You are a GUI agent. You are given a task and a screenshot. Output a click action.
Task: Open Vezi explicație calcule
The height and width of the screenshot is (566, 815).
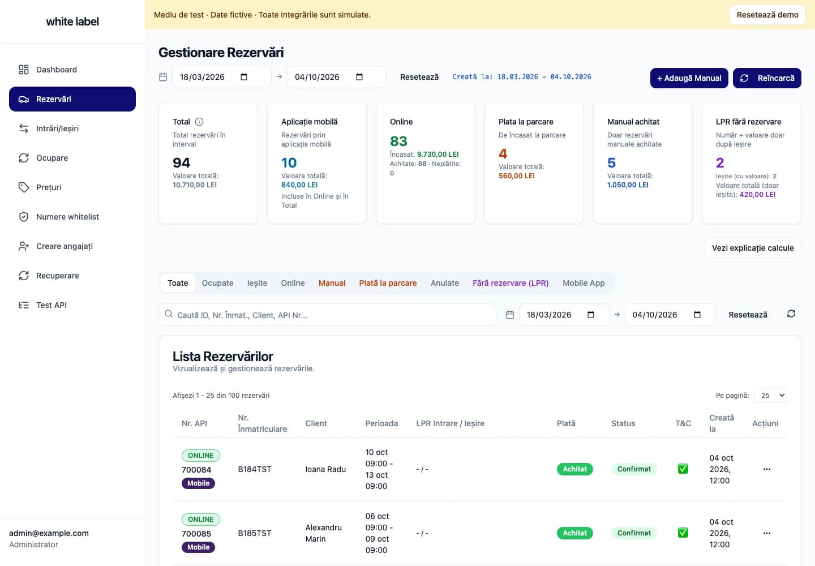[753, 248]
